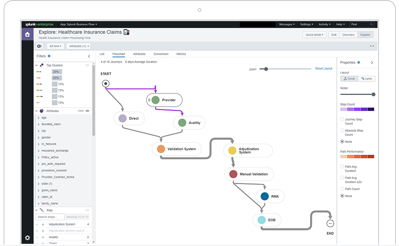
Task: Open the star favorites menu
Action: point(372,46)
